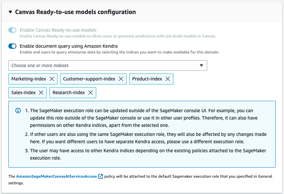The width and height of the screenshot is (284, 194).
Task: Click the Choose one or more indexes field
Action: click(100, 65)
